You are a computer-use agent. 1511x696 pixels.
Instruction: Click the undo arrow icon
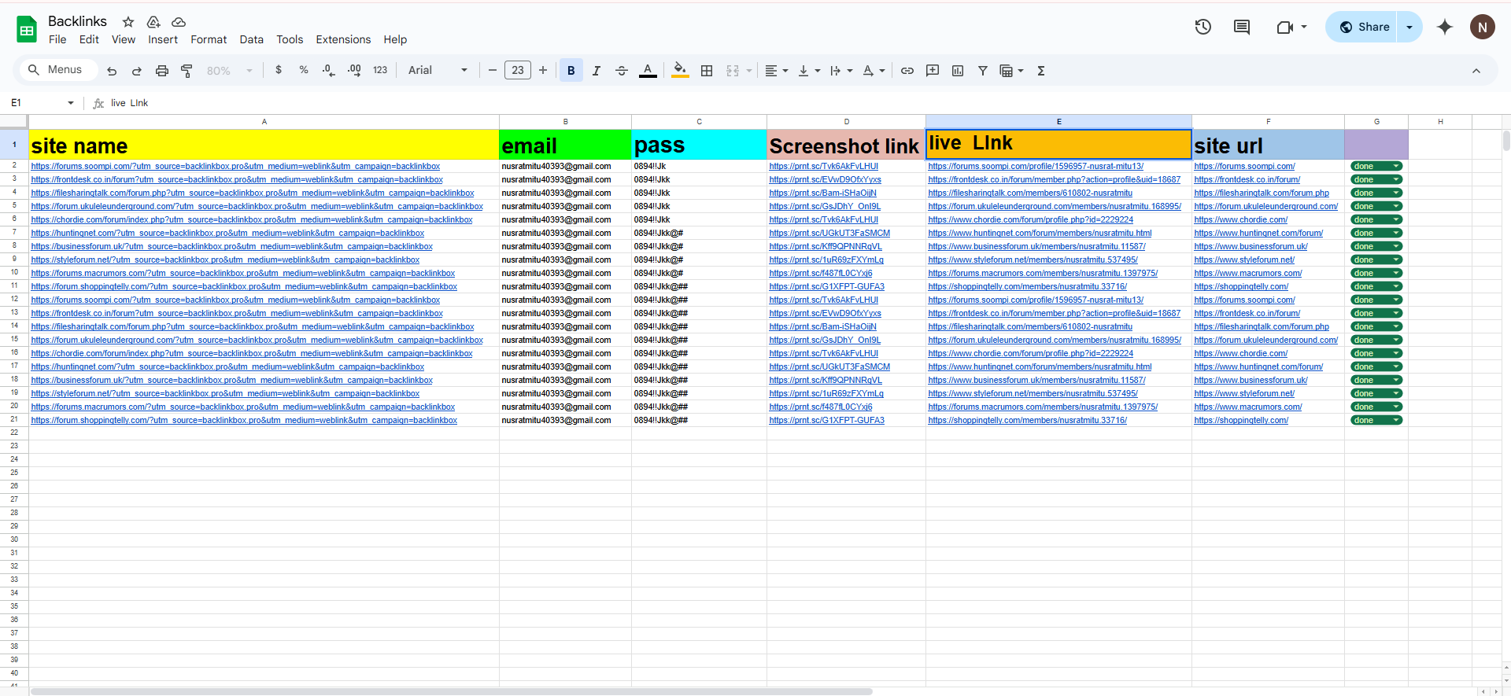click(112, 71)
